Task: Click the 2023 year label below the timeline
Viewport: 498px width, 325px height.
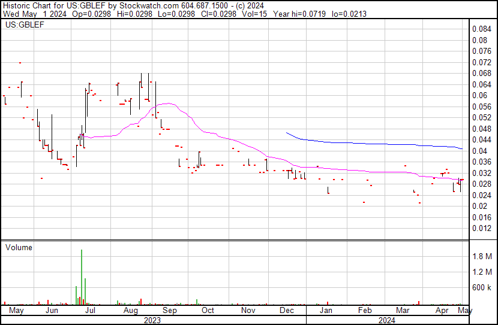Action: (153, 320)
